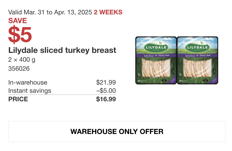Click the Instant savings label
Screen dimensions: 232x151
pos(30,91)
